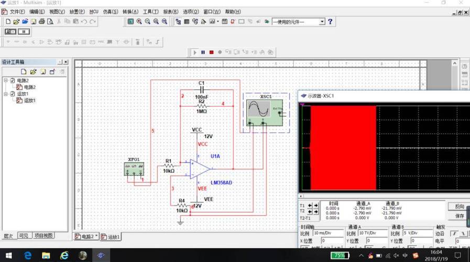Click timebase scale field 10 ms/Div
470x262 pixels.
328,233
